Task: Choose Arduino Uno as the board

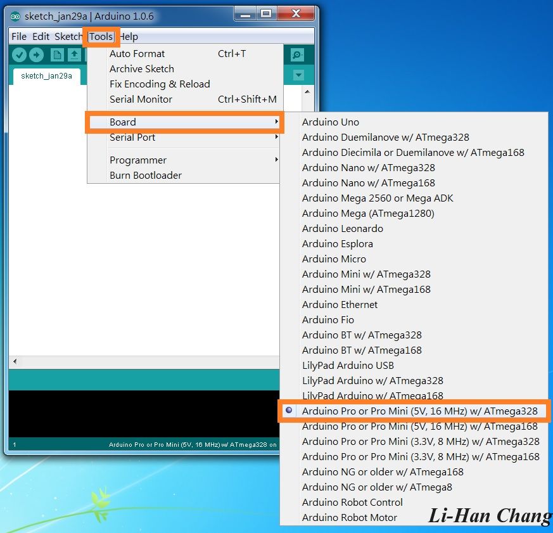Action: (x=331, y=122)
